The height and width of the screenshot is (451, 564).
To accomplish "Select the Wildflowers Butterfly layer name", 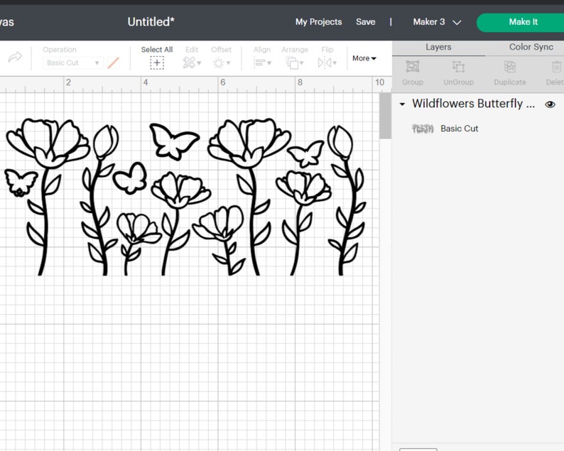I will pyautogui.click(x=473, y=104).
